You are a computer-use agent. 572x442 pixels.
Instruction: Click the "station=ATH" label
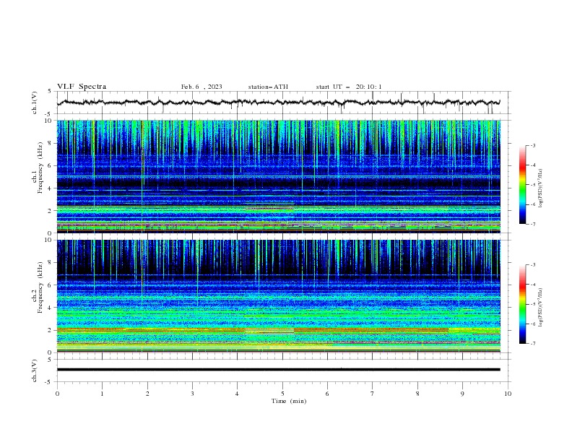click(268, 87)
